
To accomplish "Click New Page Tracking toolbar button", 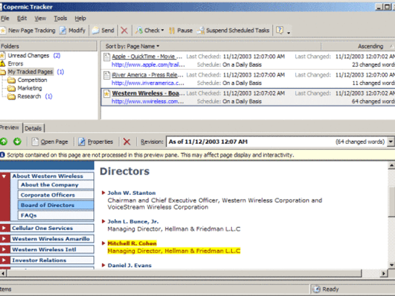I will pyautogui.click(x=27, y=30).
